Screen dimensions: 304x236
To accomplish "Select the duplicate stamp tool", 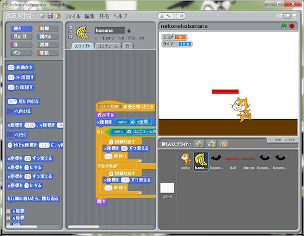I will pyautogui.click(x=162, y=16).
